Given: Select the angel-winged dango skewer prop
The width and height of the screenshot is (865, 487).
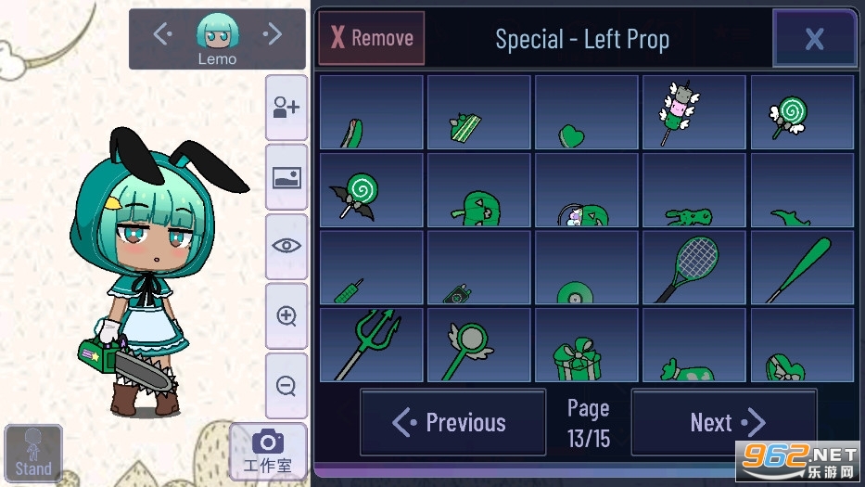Looking at the screenshot, I should point(693,112).
